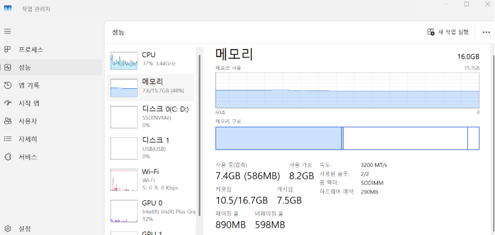Viewport: 495px width, 235px height.
Task: Click the CPU 37% 3.44GHz text
Action: (158, 63)
